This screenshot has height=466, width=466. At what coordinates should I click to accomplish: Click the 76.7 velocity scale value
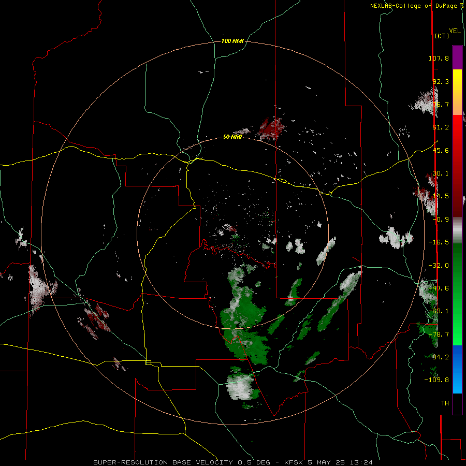click(x=441, y=104)
